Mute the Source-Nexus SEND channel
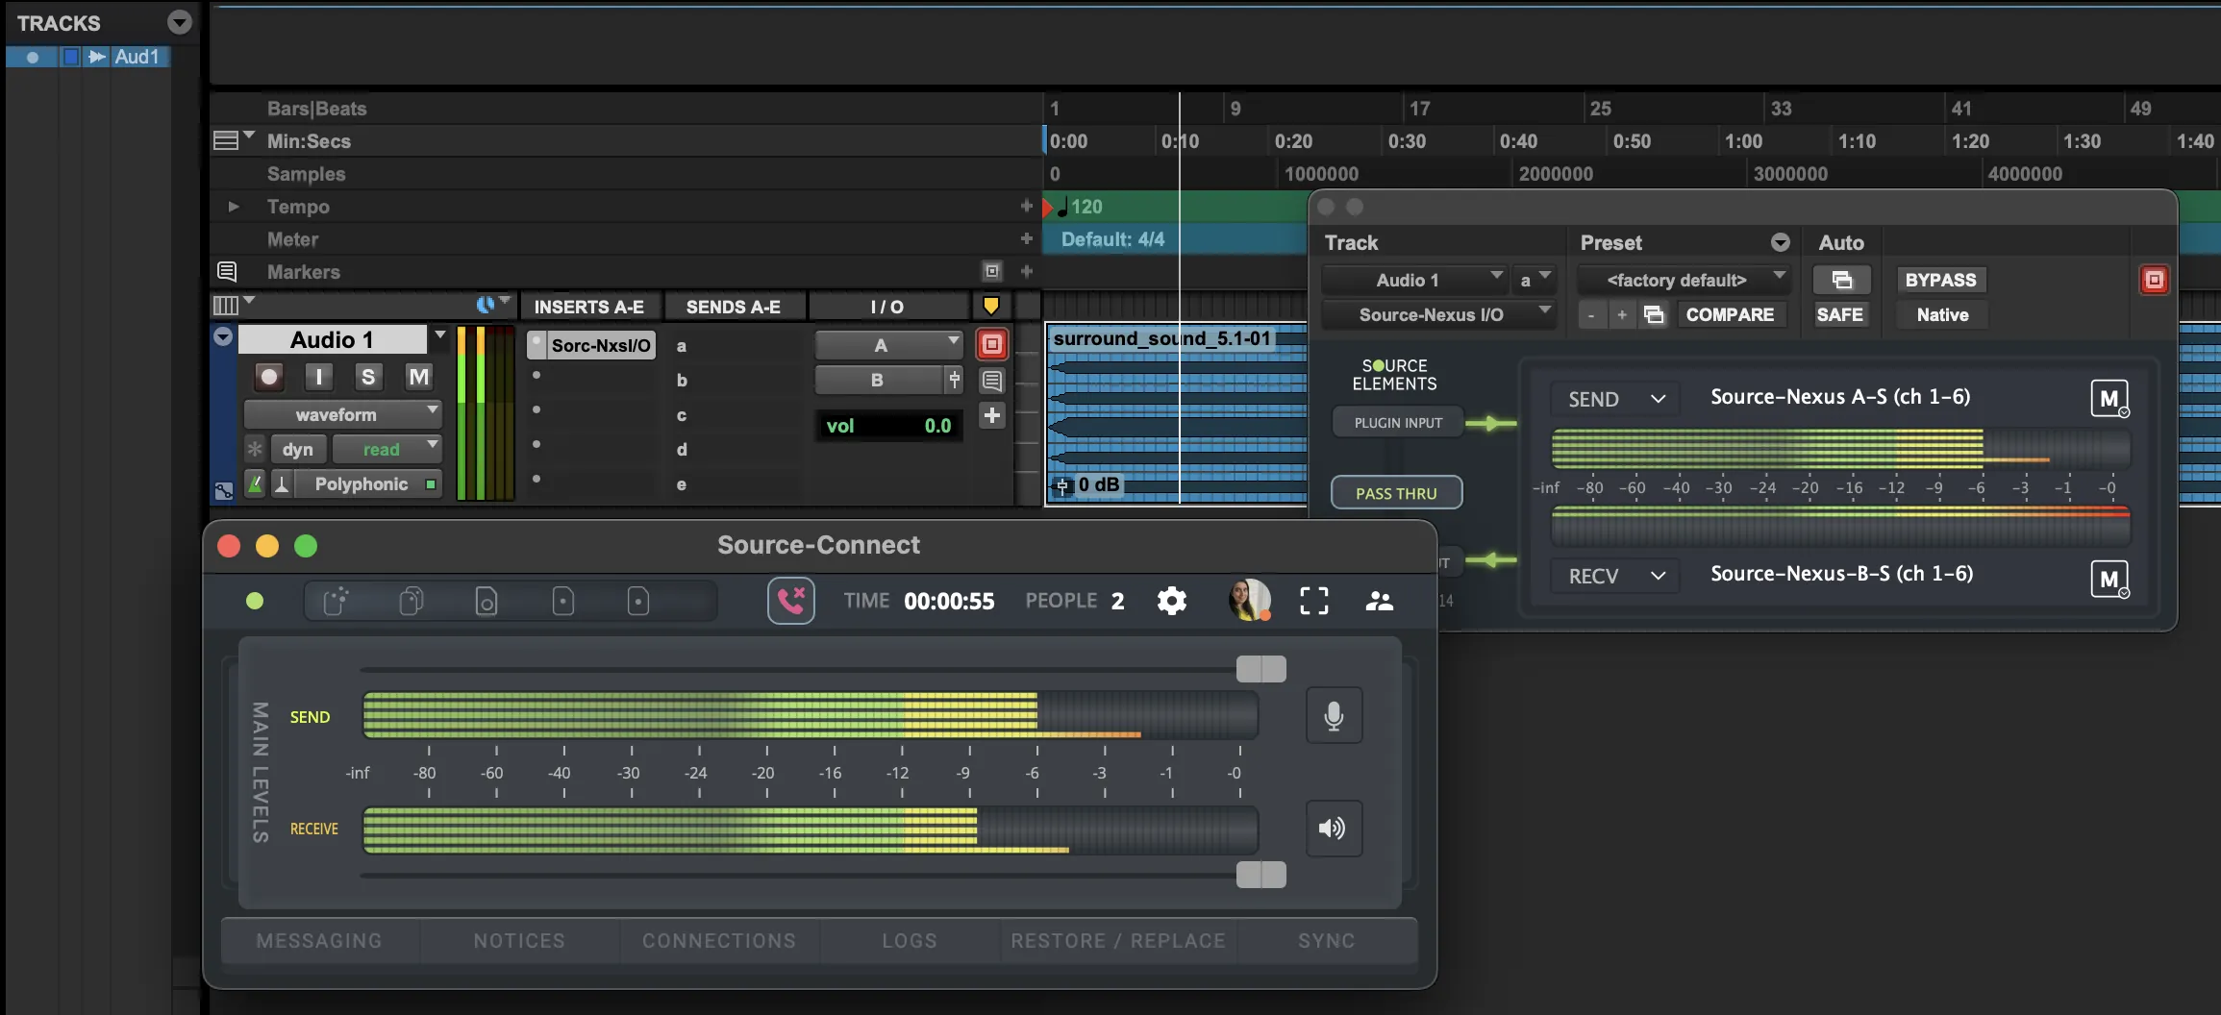 [x=2109, y=398]
